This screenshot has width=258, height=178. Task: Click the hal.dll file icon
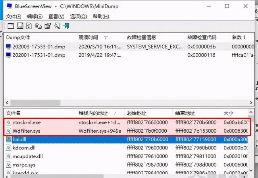click(x=8, y=139)
